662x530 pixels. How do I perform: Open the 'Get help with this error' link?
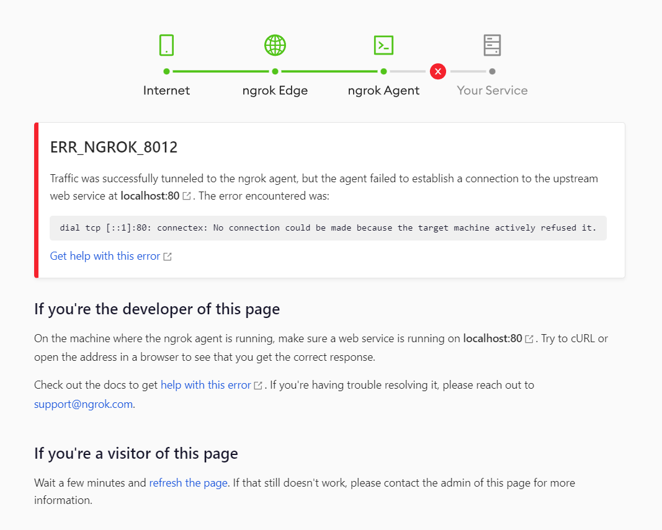click(105, 256)
